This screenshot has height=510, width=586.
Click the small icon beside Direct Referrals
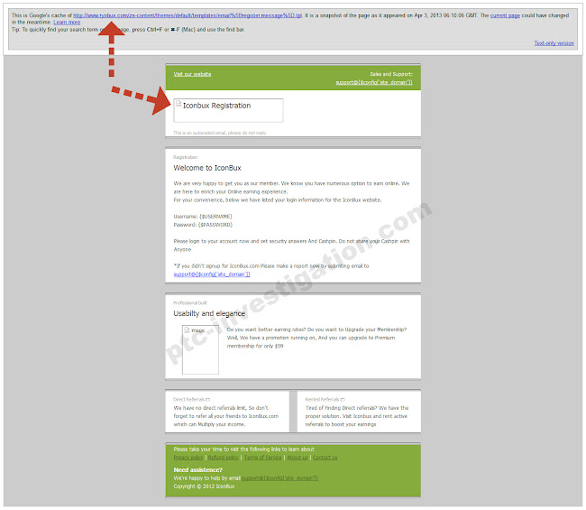[x=207, y=400]
